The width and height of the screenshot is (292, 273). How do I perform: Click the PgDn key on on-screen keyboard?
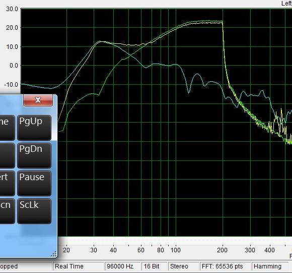[x=34, y=155]
